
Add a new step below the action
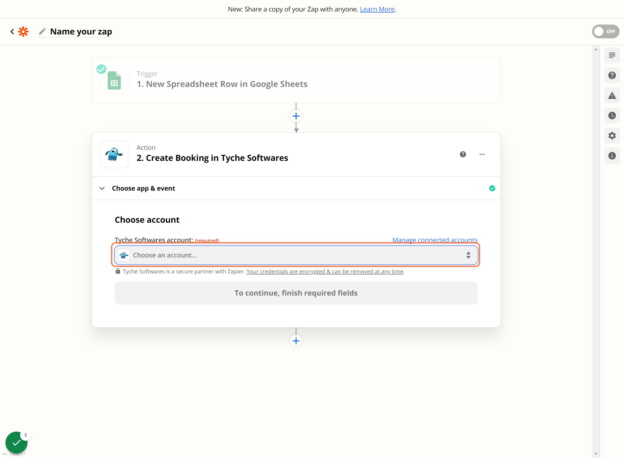click(x=296, y=341)
